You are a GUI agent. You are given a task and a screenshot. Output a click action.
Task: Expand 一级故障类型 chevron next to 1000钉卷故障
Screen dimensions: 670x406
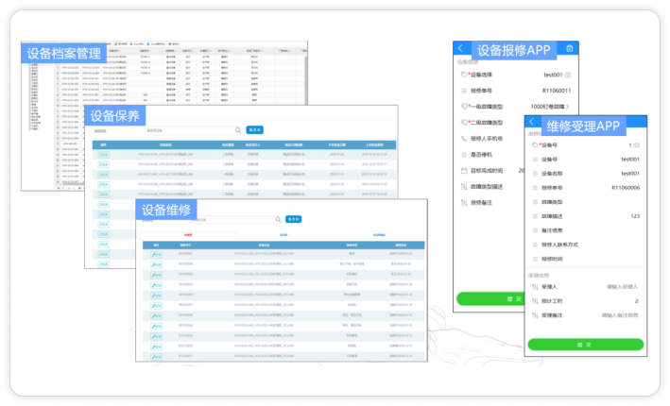pos(567,107)
